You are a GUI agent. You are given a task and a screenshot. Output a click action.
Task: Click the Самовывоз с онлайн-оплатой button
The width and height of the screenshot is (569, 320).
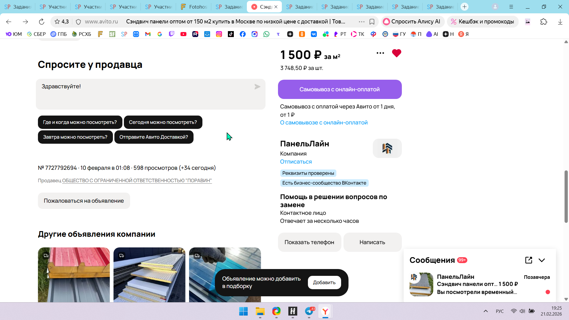(340, 89)
